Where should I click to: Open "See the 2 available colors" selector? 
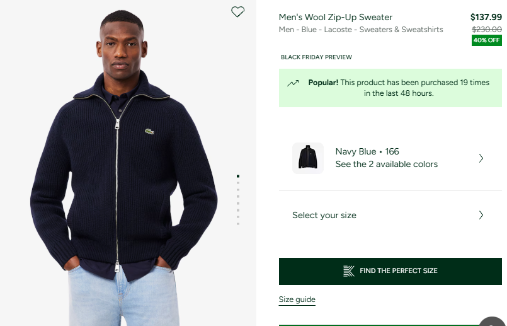[386, 164]
